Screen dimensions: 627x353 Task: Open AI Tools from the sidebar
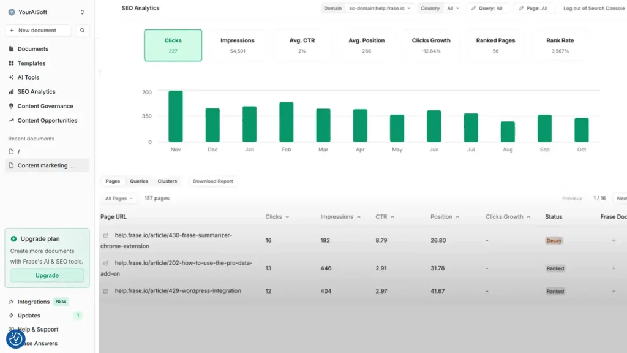(x=28, y=77)
